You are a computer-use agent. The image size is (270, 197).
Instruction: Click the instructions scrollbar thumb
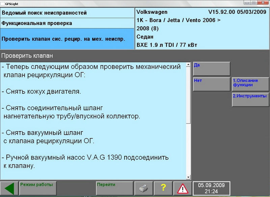(188, 95)
